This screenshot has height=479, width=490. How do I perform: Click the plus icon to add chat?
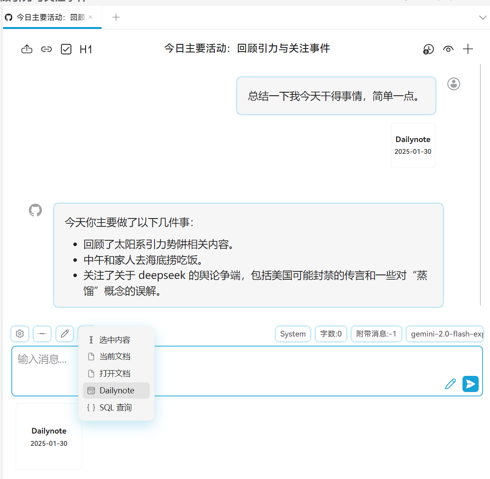click(x=468, y=49)
